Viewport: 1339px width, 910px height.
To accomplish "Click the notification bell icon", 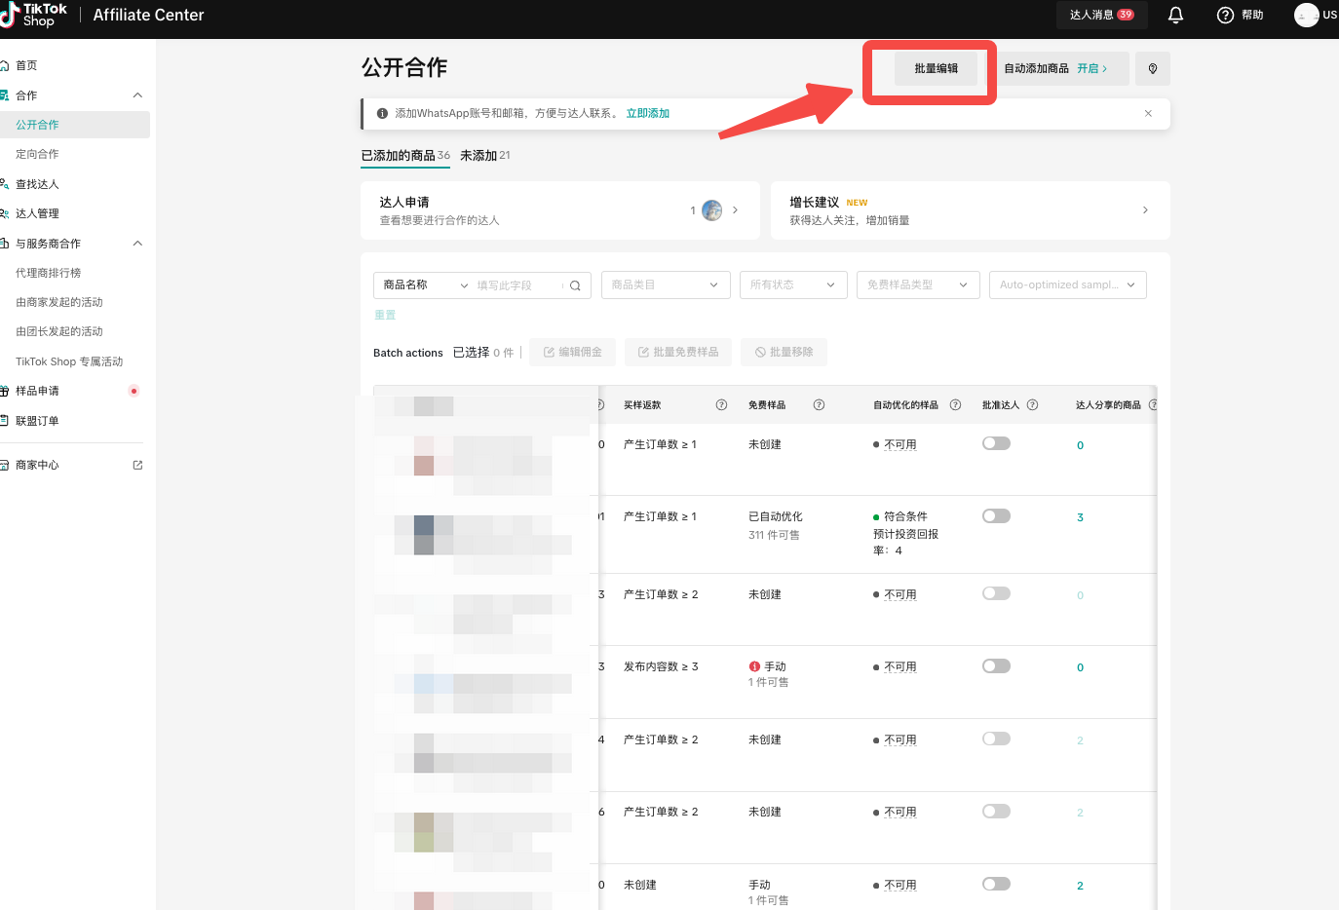I will 1175,15.
